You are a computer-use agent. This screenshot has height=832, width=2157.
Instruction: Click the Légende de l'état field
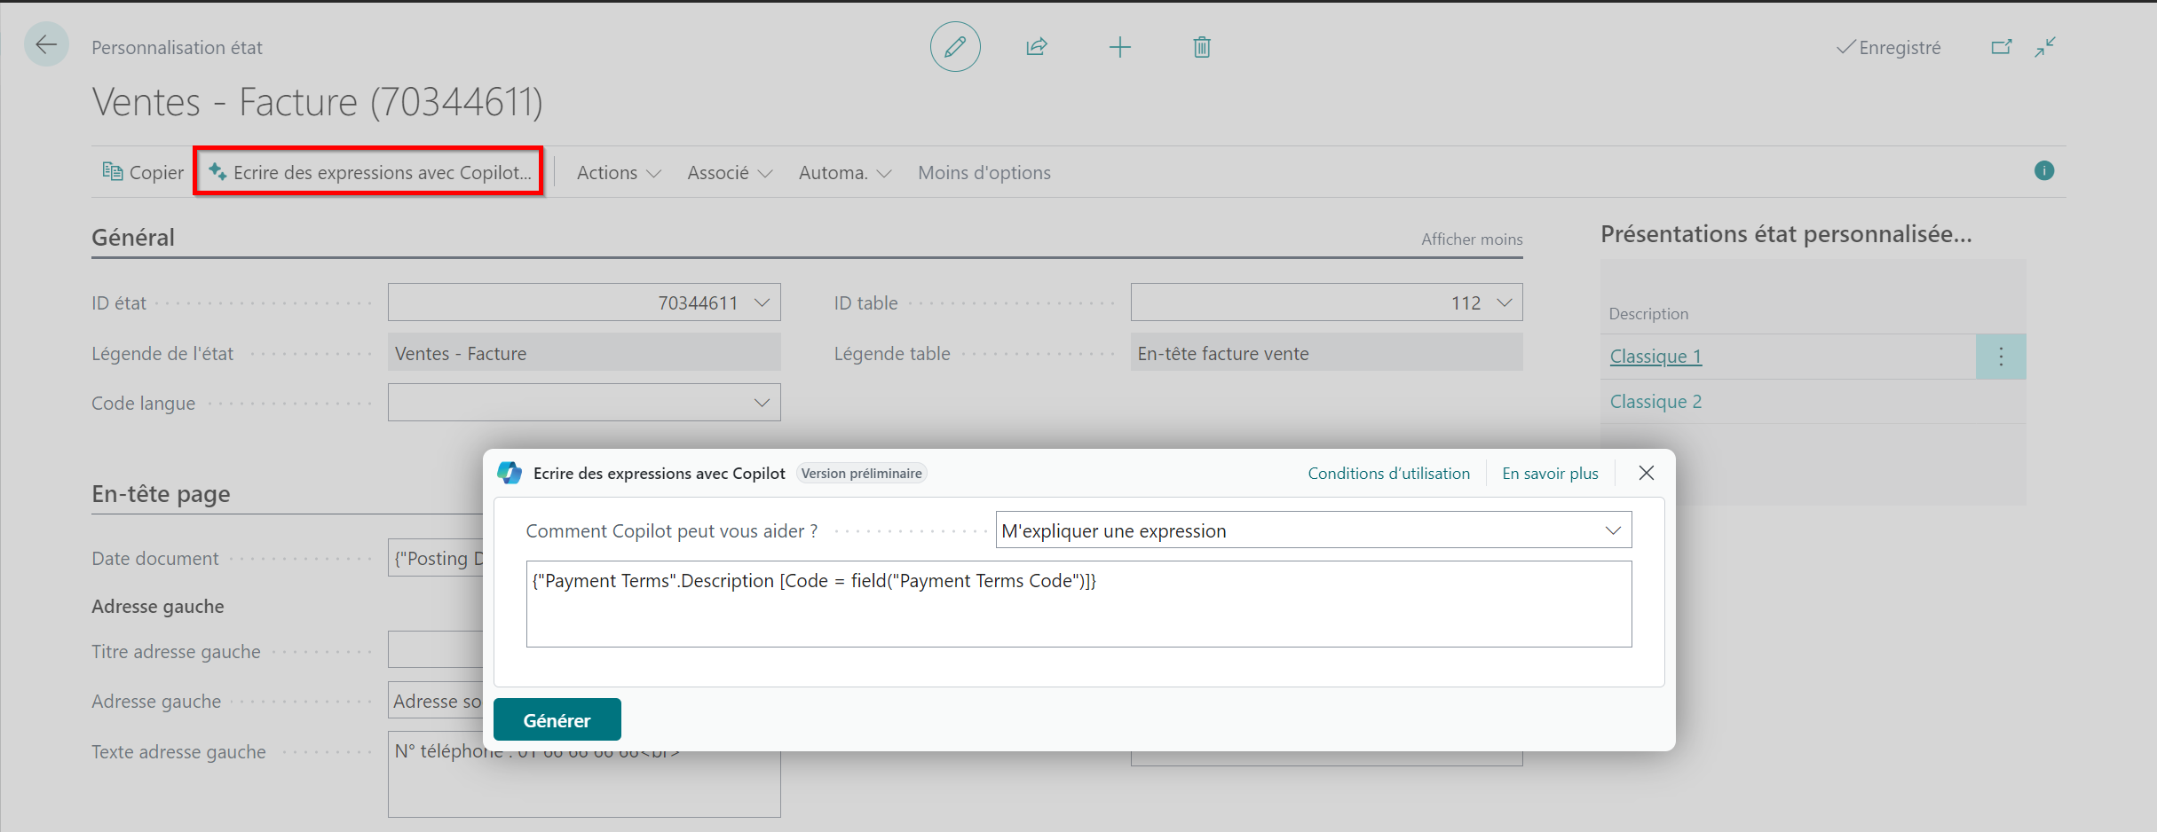584,353
